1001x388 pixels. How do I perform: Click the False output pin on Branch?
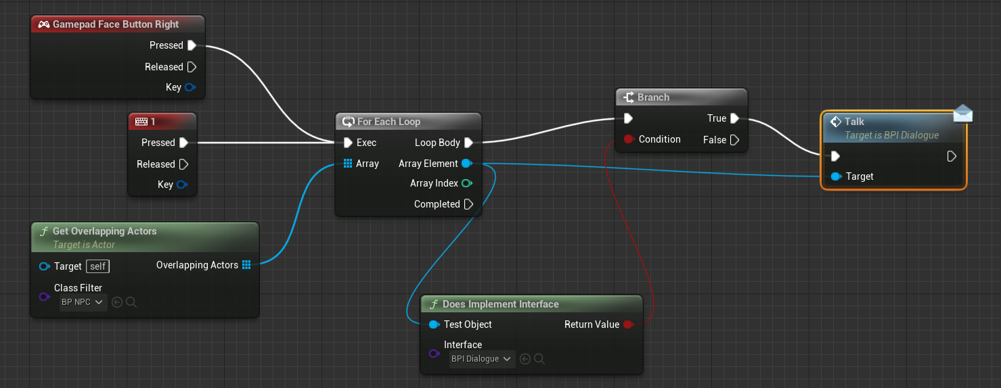(x=735, y=140)
